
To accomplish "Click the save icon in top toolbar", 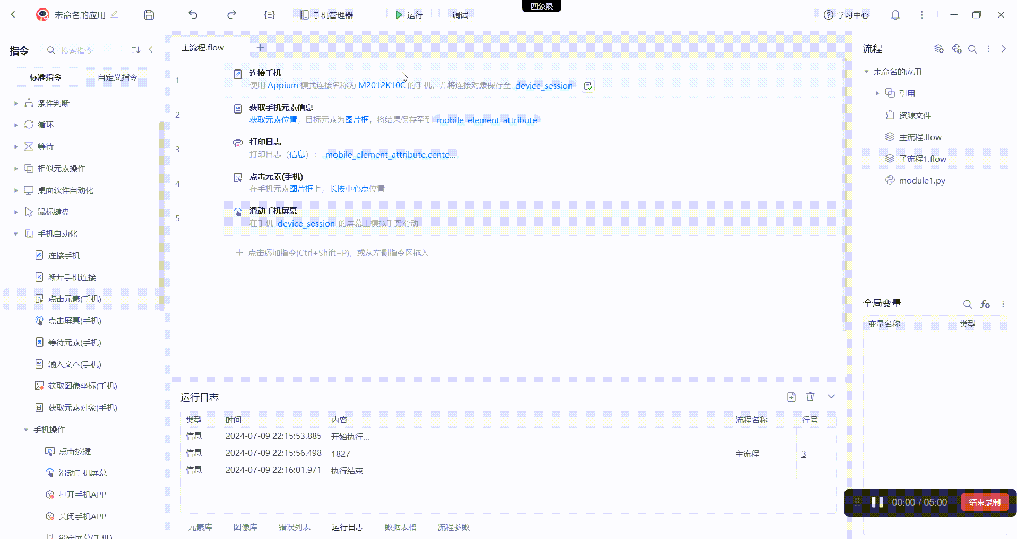I will tap(149, 15).
